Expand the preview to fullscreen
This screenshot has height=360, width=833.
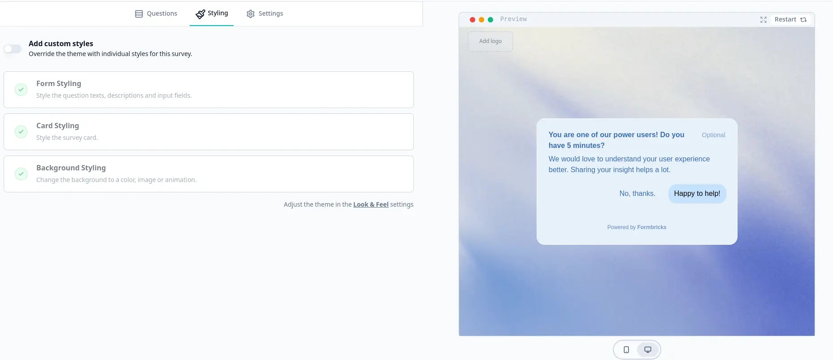(764, 20)
